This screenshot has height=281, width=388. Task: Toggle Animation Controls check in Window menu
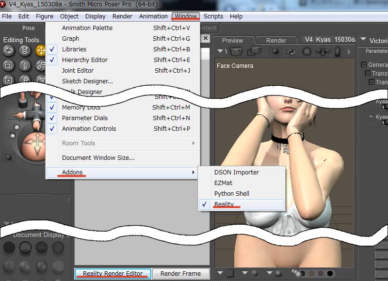tap(52, 128)
